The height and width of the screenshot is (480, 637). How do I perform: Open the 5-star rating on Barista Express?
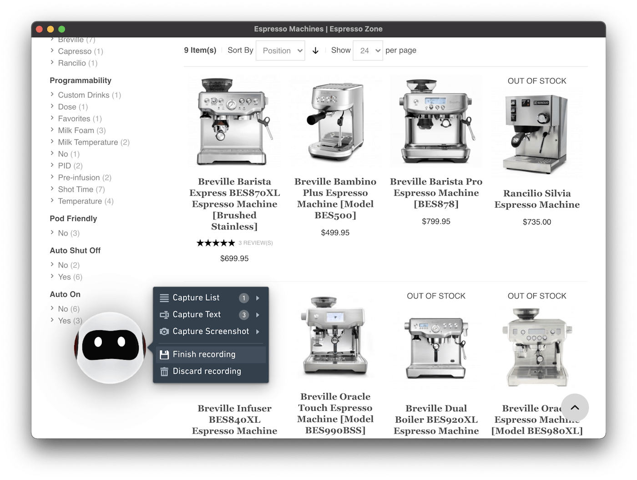(216, 243)
